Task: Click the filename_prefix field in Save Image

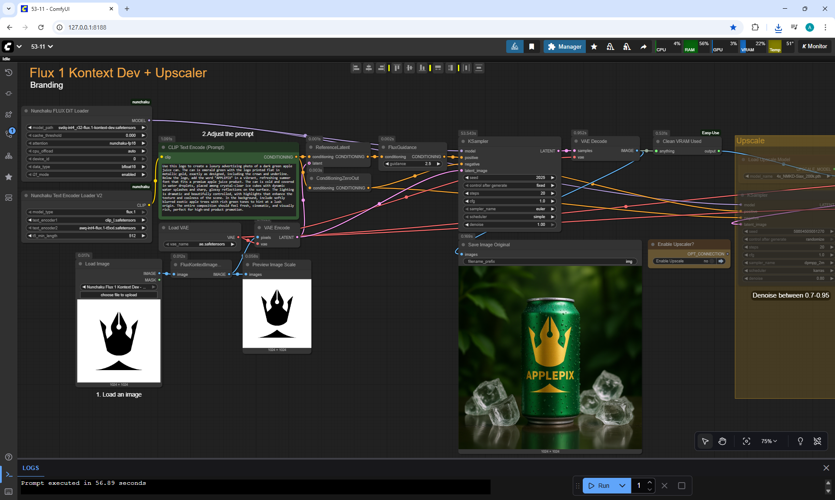Action: click(549, 262)
